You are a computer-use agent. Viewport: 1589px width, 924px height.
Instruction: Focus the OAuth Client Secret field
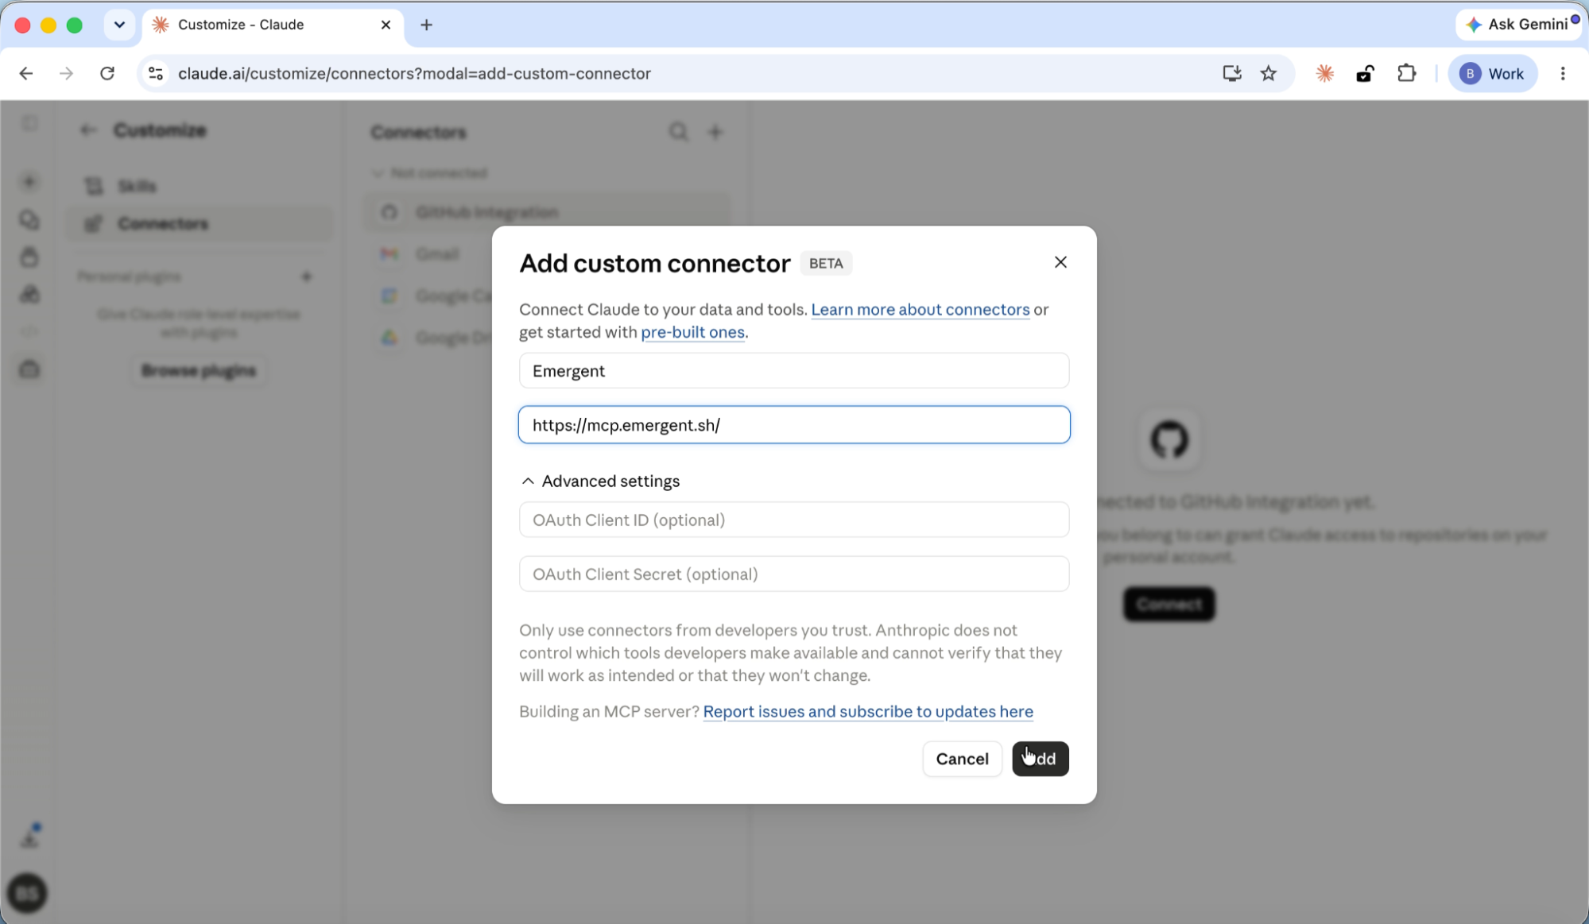coord(793,574)
